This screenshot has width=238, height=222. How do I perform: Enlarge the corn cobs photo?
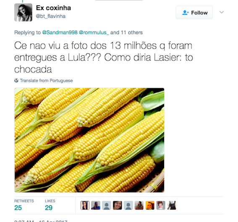[89, 140]
